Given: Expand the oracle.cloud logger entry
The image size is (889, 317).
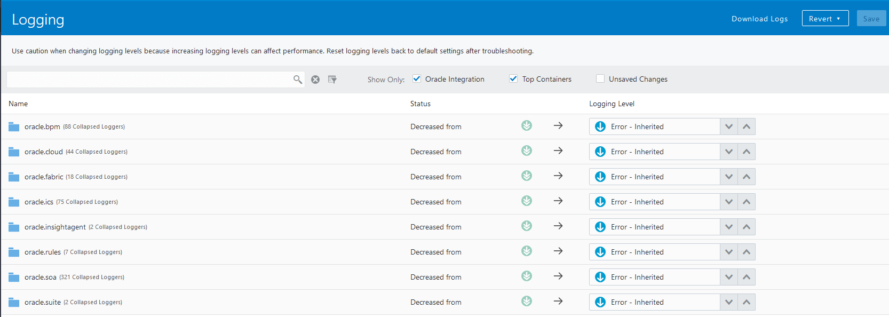Looking at the screenshot, I should pyautogui.click(x=44, y=152).
